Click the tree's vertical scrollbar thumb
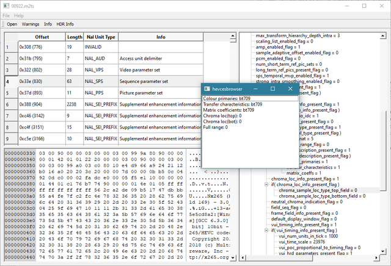This screenshot has width=391, height=266. 383,150
